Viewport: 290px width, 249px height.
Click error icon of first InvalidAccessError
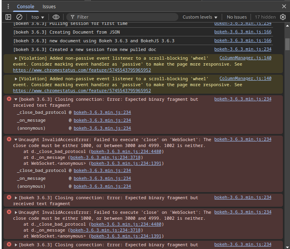click(x=9, y=139)
